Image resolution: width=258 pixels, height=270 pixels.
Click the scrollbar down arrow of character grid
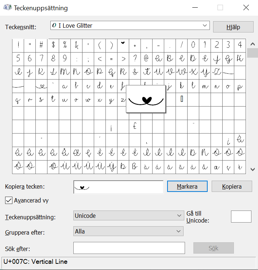(252, 169)
